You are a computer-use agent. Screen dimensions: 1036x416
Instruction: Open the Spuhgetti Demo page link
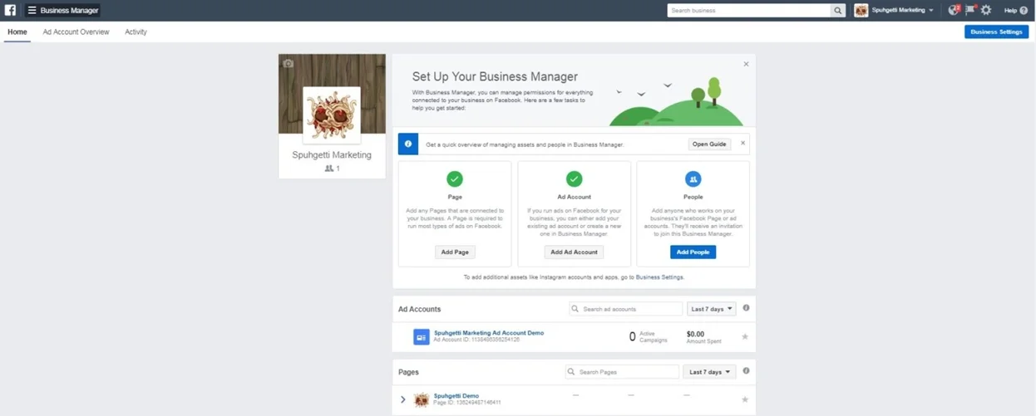pyautogui.click(x=456, y=396)
